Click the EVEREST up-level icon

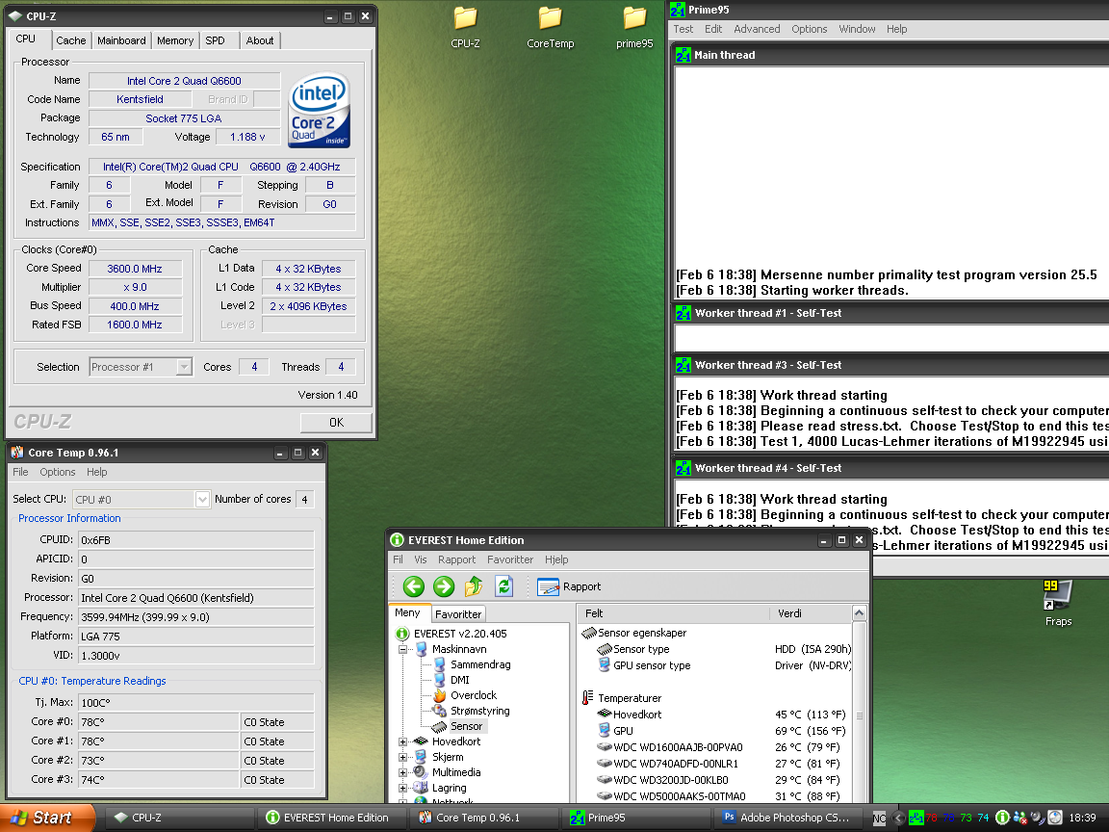click(474, 585)
